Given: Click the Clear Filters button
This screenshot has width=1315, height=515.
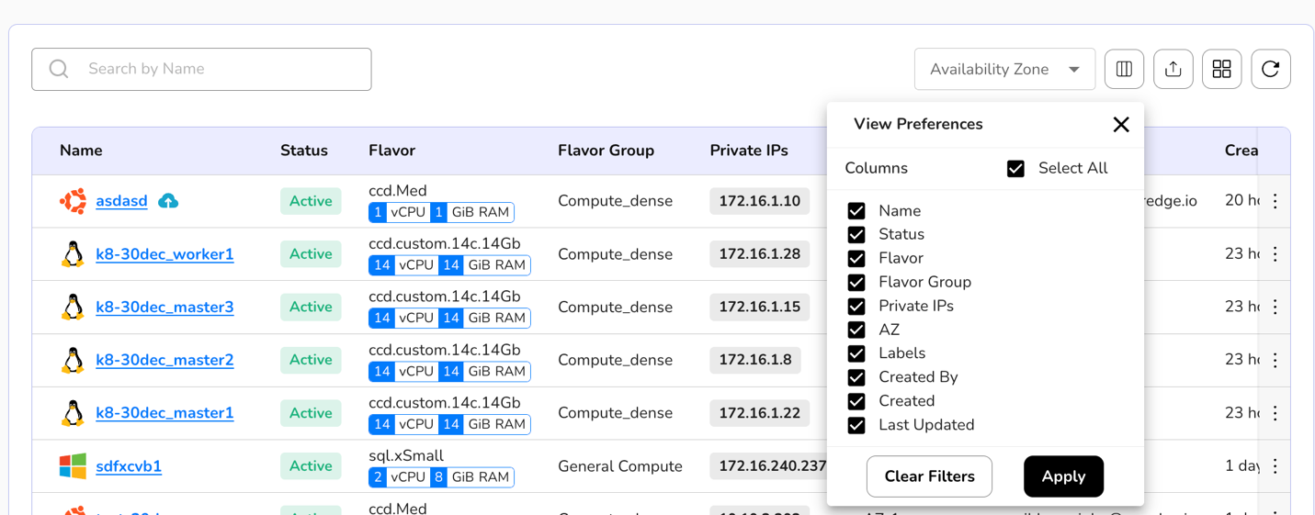Looking at the screenshot, I should pyautogui.click(x=929, y=476).
